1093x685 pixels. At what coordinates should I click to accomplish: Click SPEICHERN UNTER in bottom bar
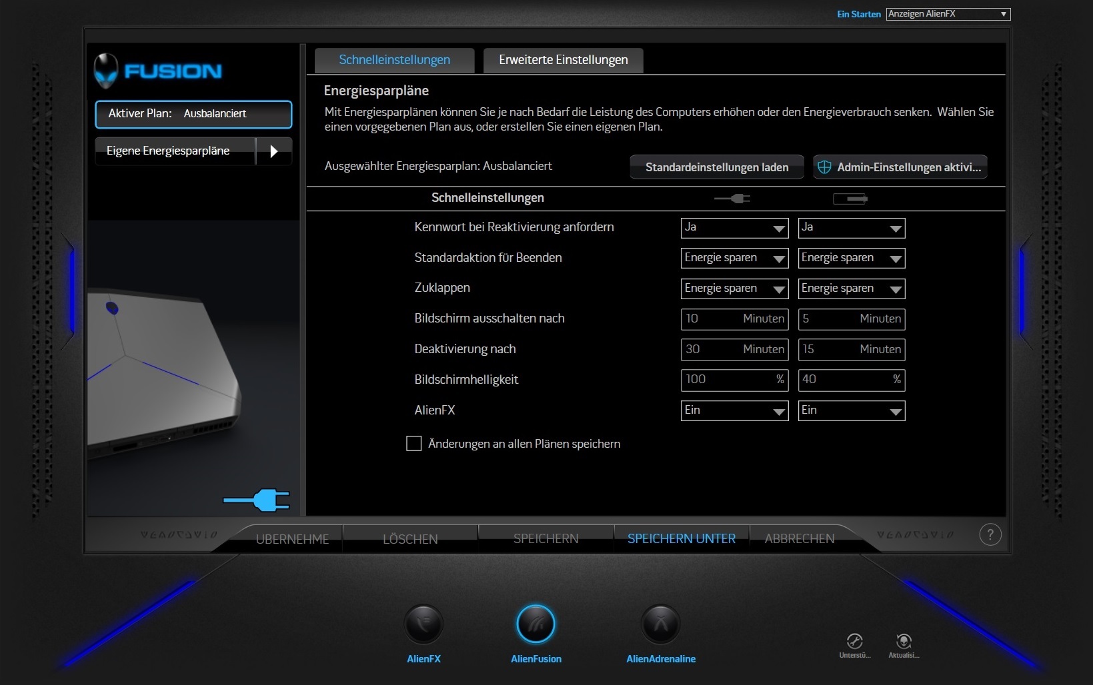pyautogui.click(x=682, y=538)
